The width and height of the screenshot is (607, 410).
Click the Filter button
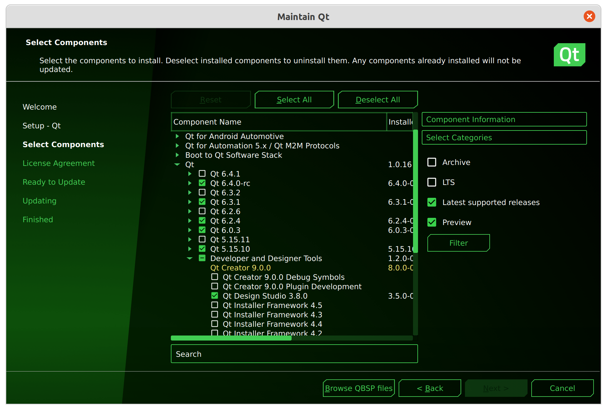point(458,243)
